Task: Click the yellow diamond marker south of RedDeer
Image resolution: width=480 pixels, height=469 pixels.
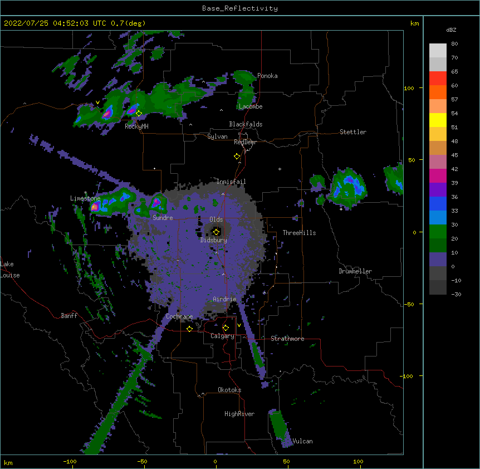Action: click(237, 157)
